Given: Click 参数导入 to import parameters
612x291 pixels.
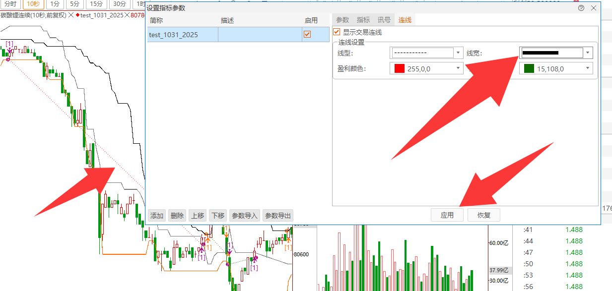Looking at the screenshot, I should pos(245,216).
